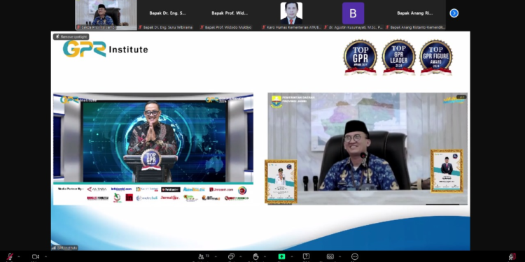Open audio options arrow beside the microphone

(x=19, y=256)
